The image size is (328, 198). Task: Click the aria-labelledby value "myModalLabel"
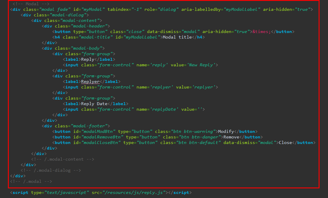[242, 9]
